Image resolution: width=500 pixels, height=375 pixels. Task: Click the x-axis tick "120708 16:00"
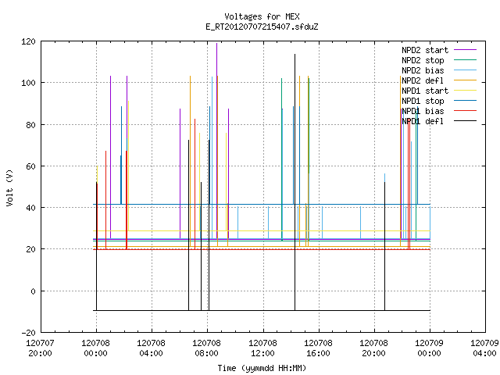click(x=318, y=348)
